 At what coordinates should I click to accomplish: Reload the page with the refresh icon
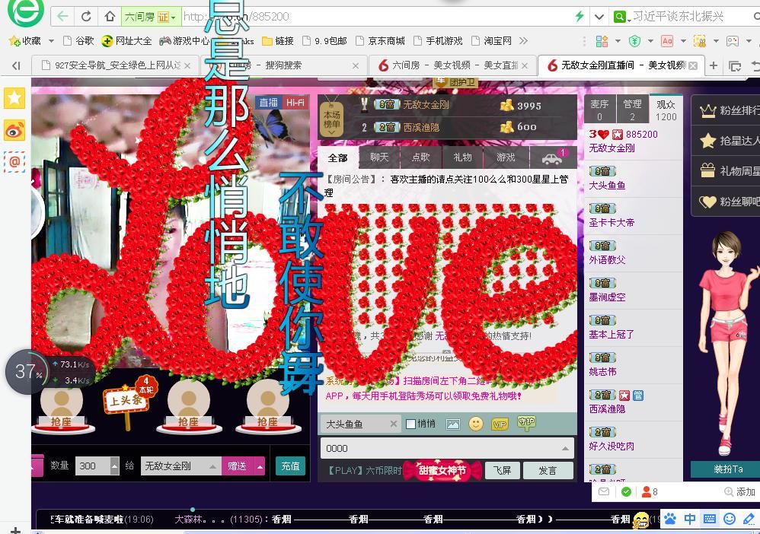pos(86,17)
